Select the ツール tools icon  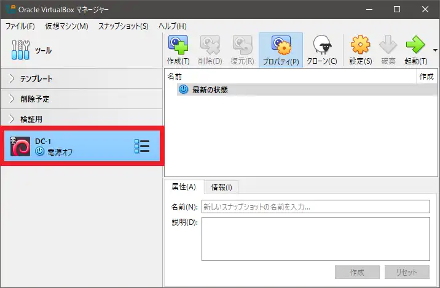point(20,50)
